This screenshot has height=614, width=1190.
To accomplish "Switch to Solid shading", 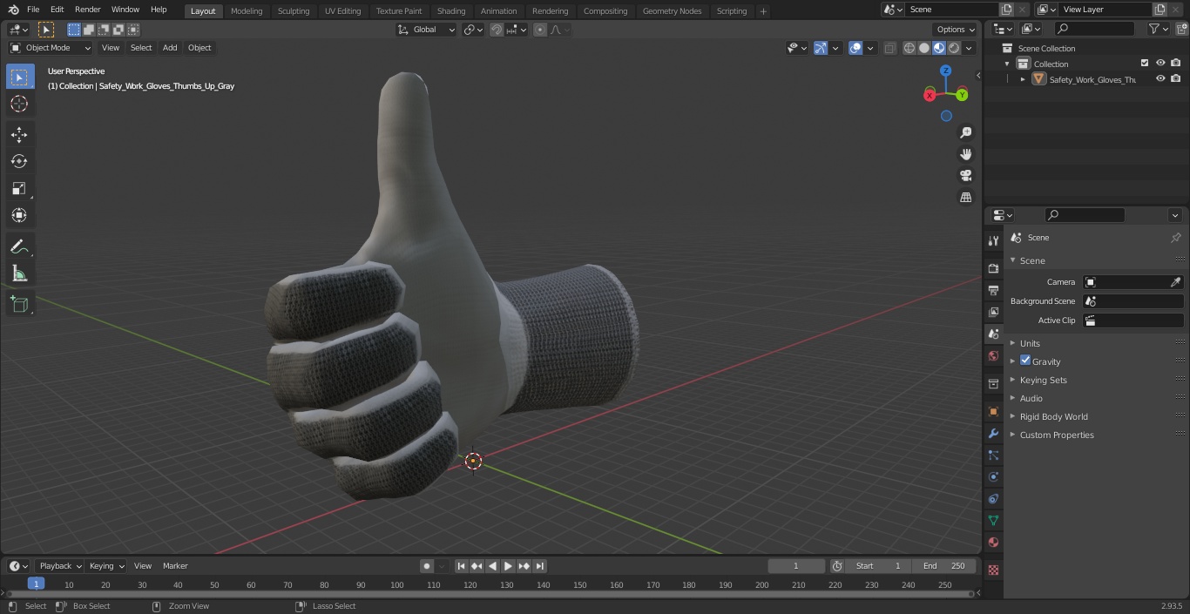I will pyautogui.click(x=924, y=48).
